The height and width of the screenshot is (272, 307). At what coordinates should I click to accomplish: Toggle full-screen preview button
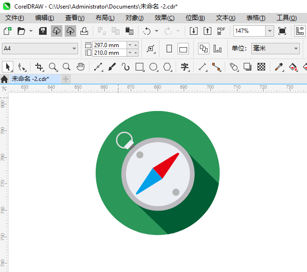click(x=282, y=31)
